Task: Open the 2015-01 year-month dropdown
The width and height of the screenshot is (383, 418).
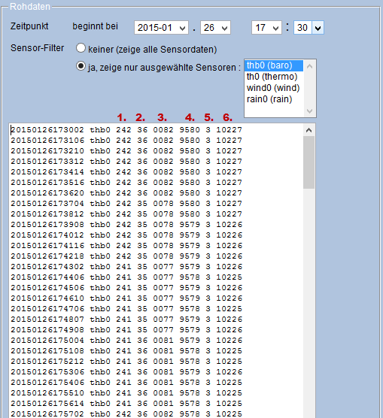Action: (x=161, y=28)
